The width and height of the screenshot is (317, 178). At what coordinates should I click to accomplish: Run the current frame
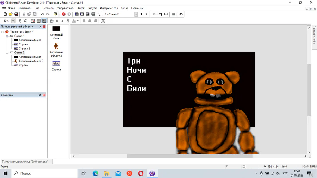pyautogui.click(x=166, y=14)
